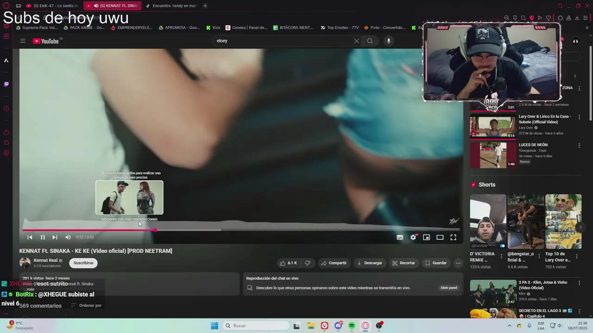Pause the video playback
Viewport: 593px width, 333px height.
click(x=43, y=237)
